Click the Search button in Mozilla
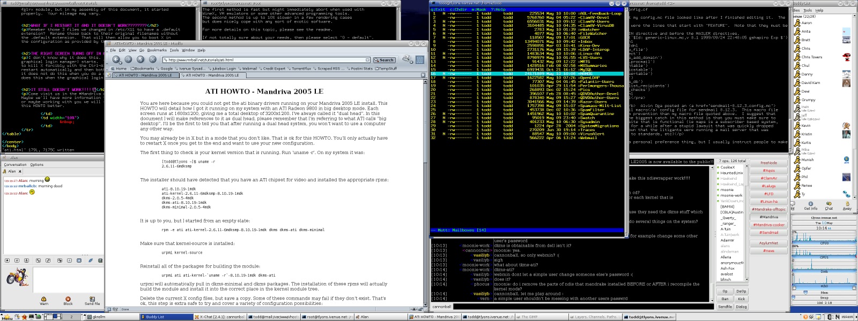The image size is (858, 321). [384, 60]
